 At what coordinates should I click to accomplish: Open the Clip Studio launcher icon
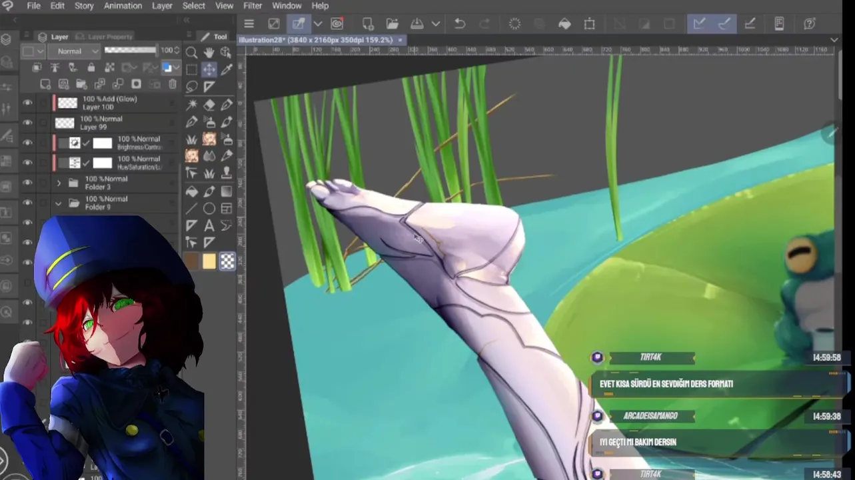(337, 24)
